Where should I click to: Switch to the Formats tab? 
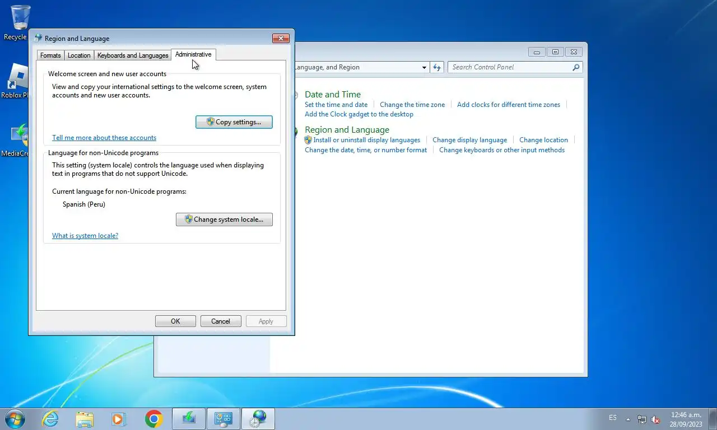(50, 55)
